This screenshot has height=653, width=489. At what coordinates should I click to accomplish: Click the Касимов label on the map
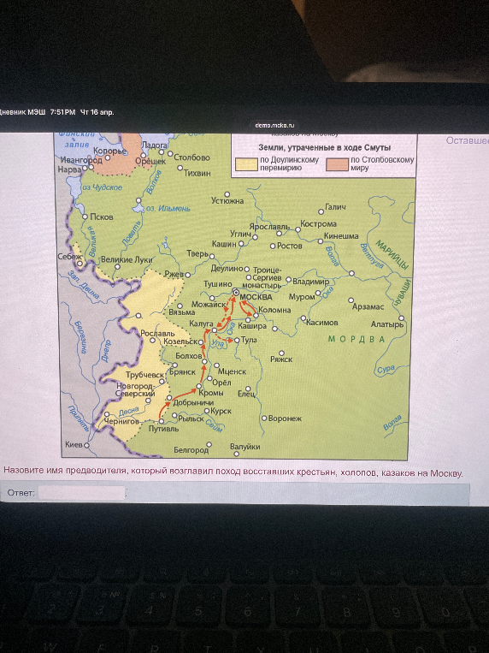point(322,323)
